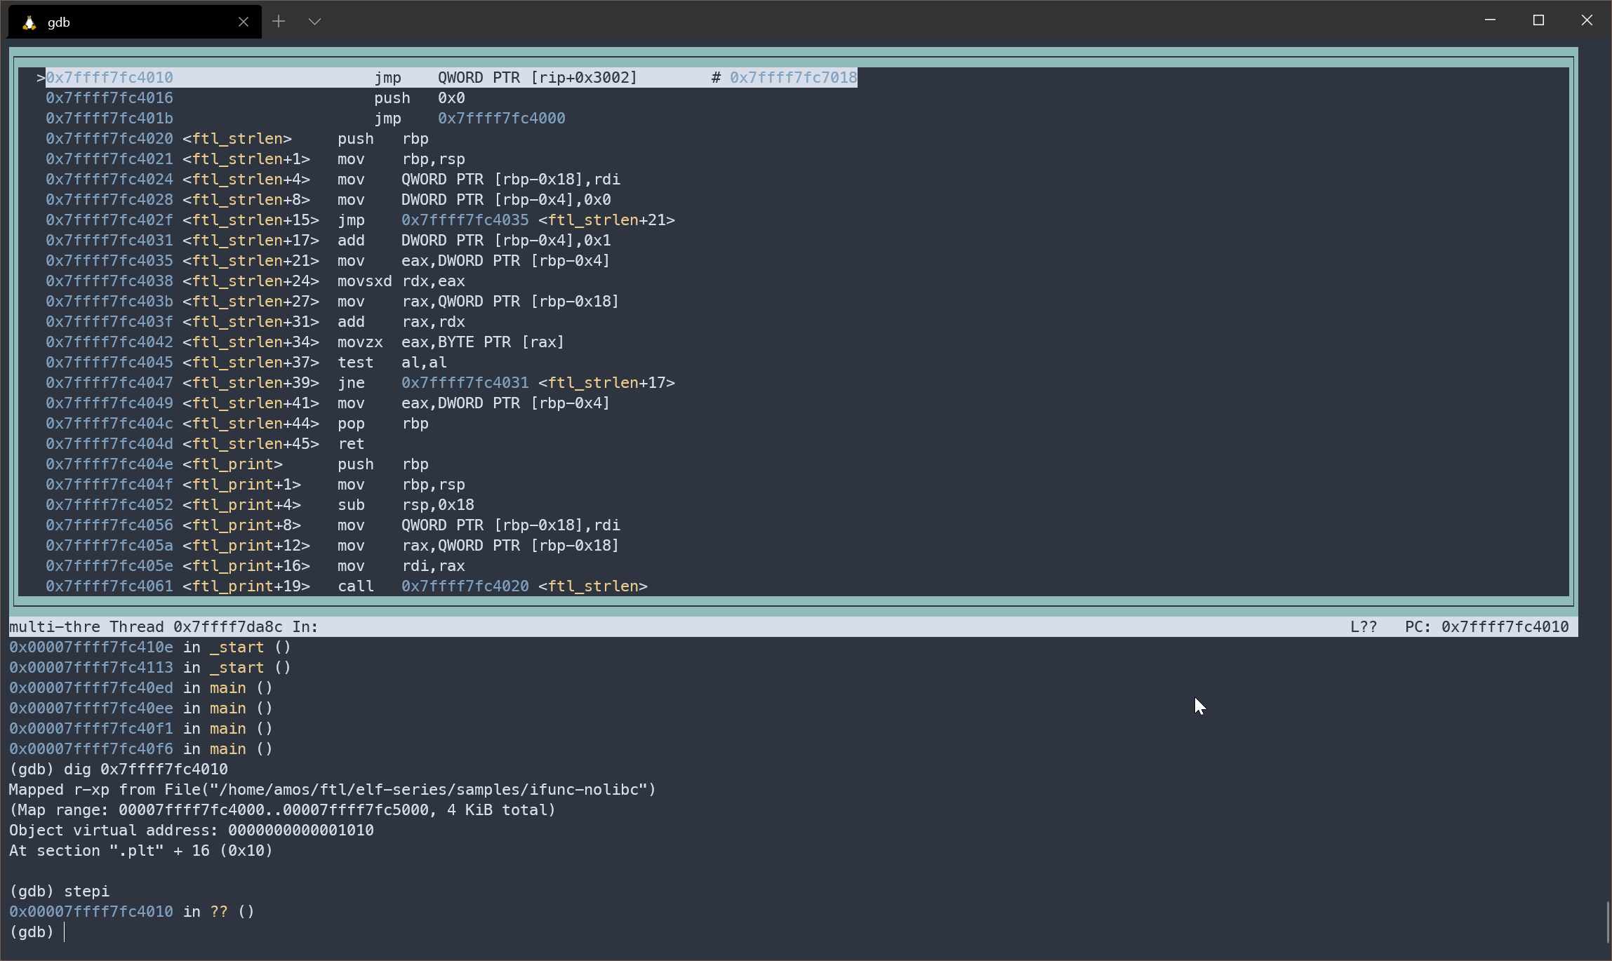Click the ret instruction at ftl_strlen+45
Image resolution: width=1612 pixels, height=961 pixels.
(x=351, y=444)
